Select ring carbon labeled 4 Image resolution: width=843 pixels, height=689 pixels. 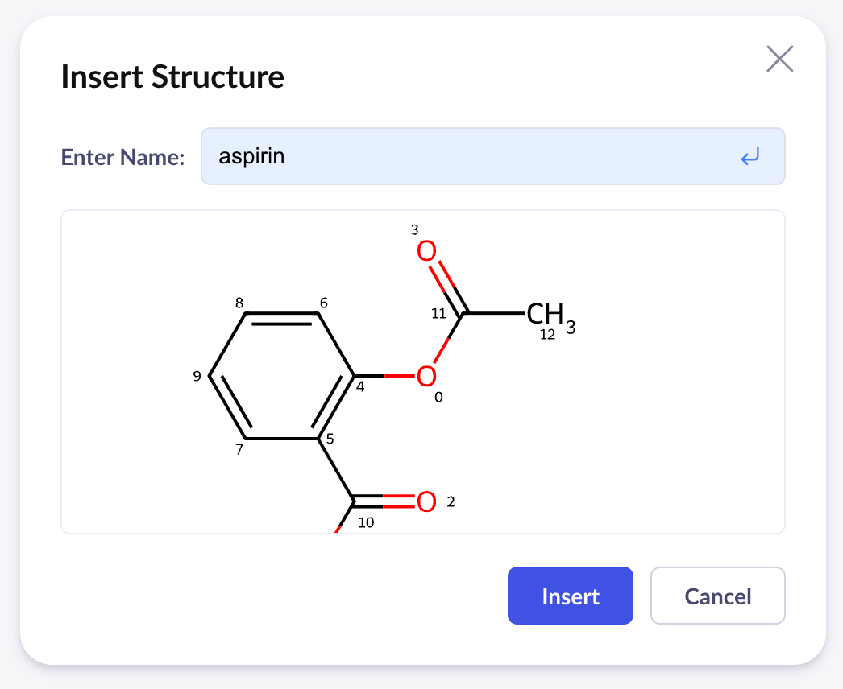(x=355, y=376)
